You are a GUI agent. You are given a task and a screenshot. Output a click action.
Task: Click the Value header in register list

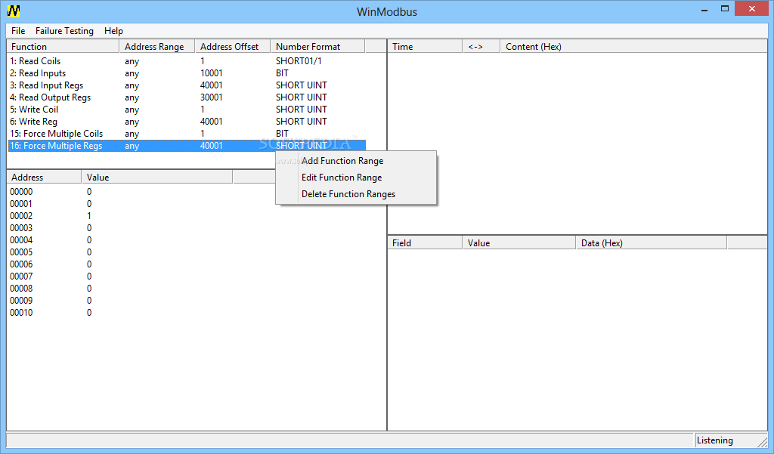coord(157,178)
